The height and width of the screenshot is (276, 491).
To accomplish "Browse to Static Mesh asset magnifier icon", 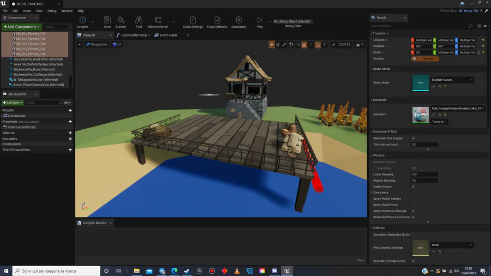I will click(440, 86).
